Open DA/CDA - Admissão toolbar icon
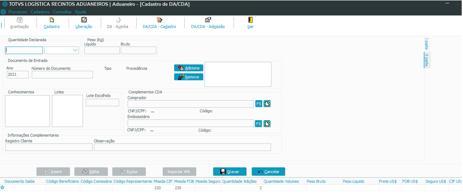Screen dimensions: 463x196 click(x=208, y=20)
